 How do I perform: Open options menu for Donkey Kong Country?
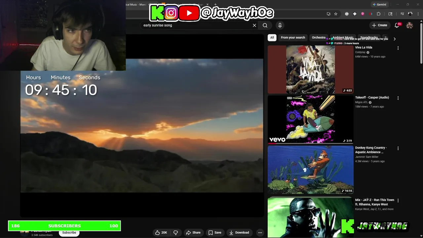pos(398,148)
